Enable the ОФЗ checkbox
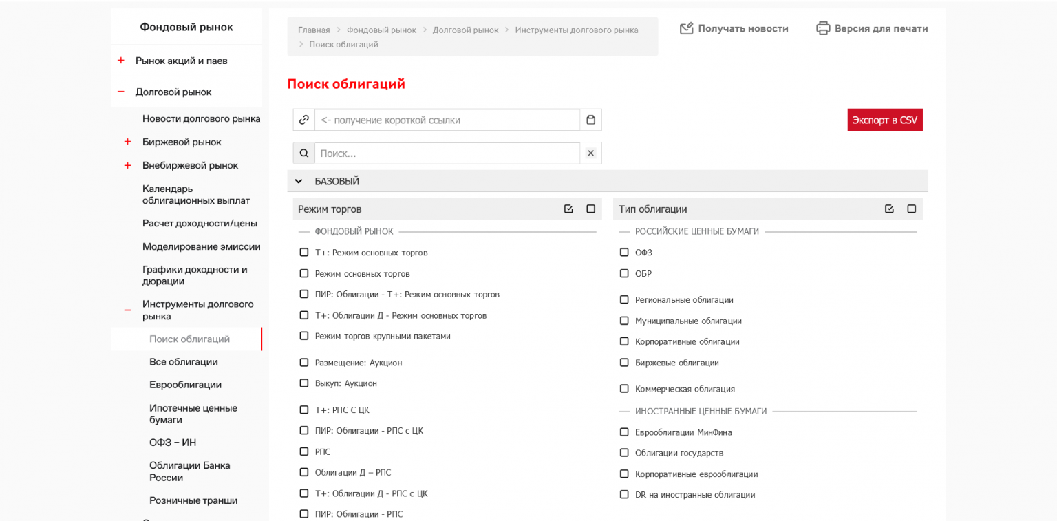 [x=624, y=253]
